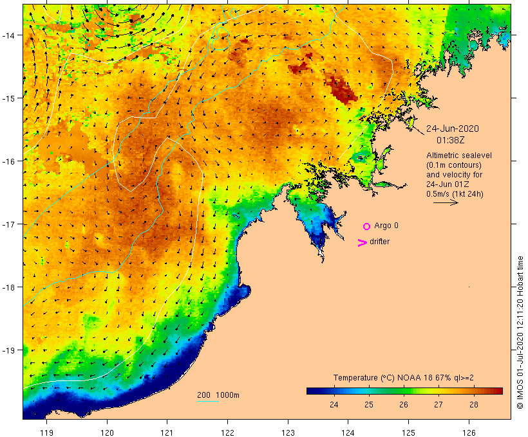Click the magenta Argo circle marker
Screen dimensions: 528x437
coord(367,226)
